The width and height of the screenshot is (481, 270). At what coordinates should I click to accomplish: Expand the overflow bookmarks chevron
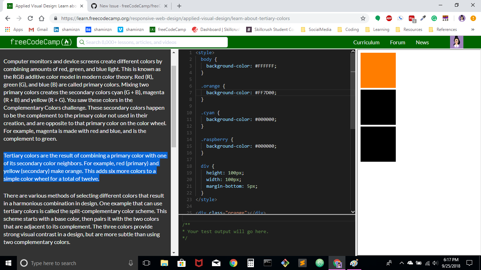point(473,30)
